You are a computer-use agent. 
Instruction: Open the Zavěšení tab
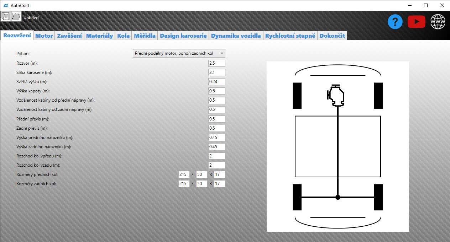[x=69, y=36]
